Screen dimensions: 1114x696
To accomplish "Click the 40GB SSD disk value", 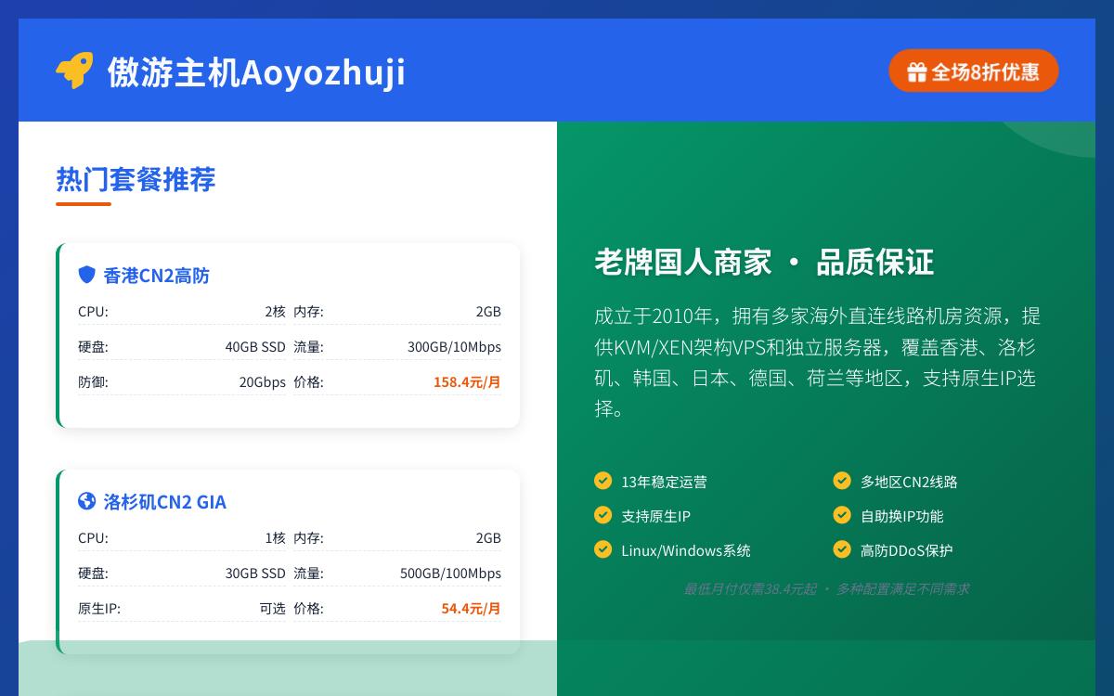I will [x=255, y=347].
